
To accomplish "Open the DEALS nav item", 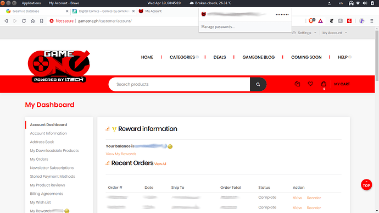I will (220, 57).
